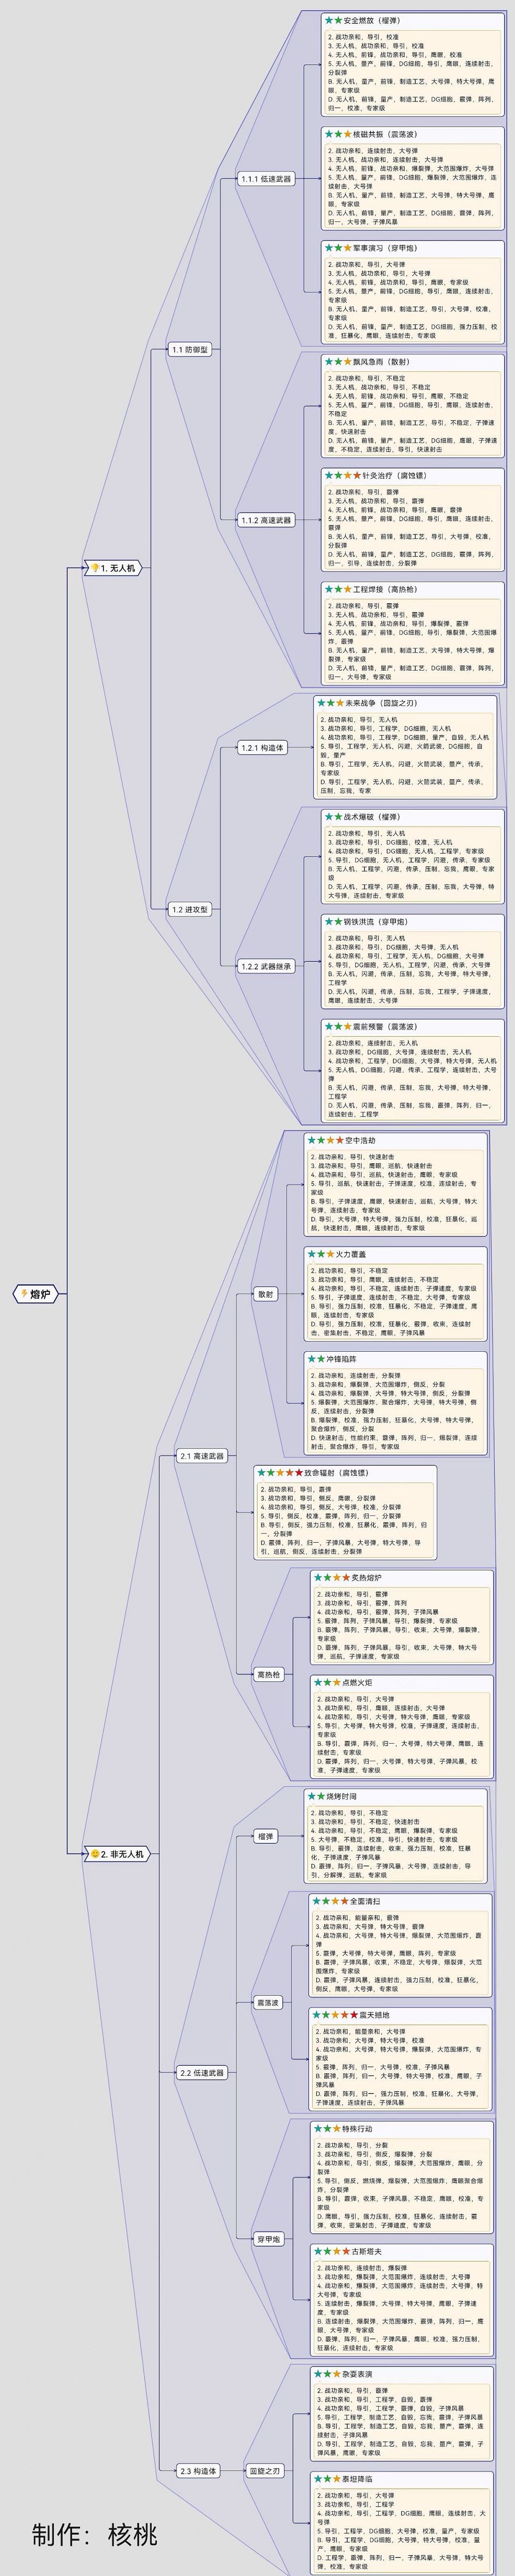Click card title 全面清扫
Image resolution: width=515 pixels, height=2576 pixels.
click(365, 1901)
